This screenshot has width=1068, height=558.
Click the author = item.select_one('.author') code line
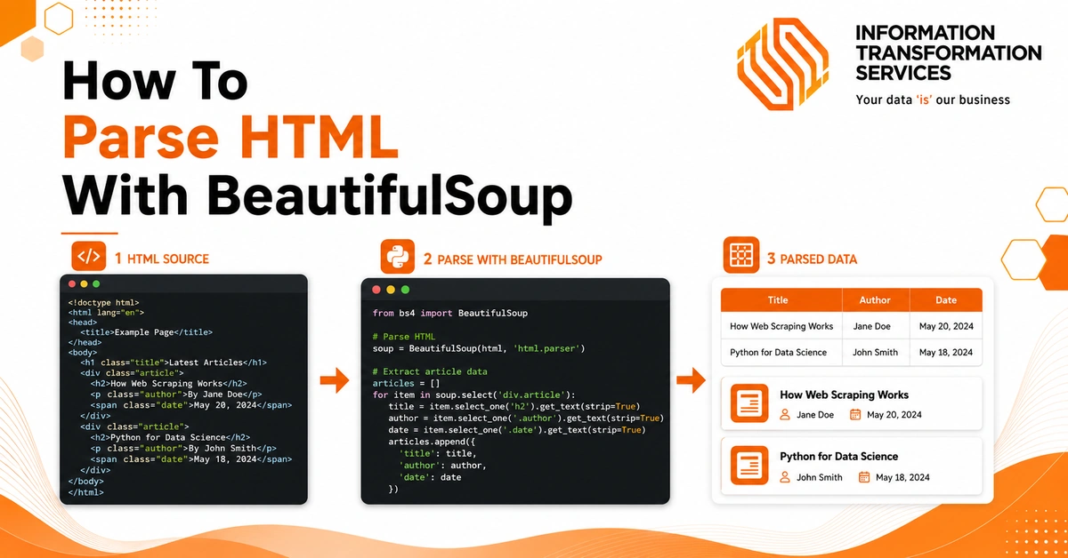pyautogui.click(x=526, y=418)
